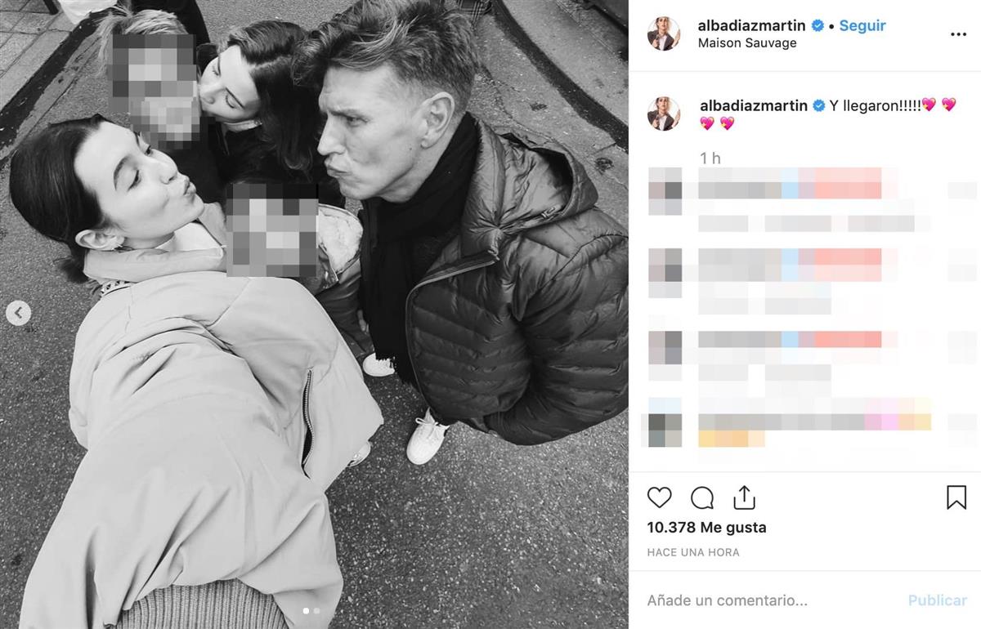This screenshot has height=629, width=981.
Task: Open the Maison Sauvage location link
Action: pyautogui.click(x=747, y=43)
